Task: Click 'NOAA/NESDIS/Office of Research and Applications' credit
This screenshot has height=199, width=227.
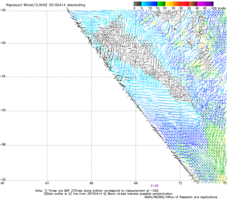Action: click(181, 197)
